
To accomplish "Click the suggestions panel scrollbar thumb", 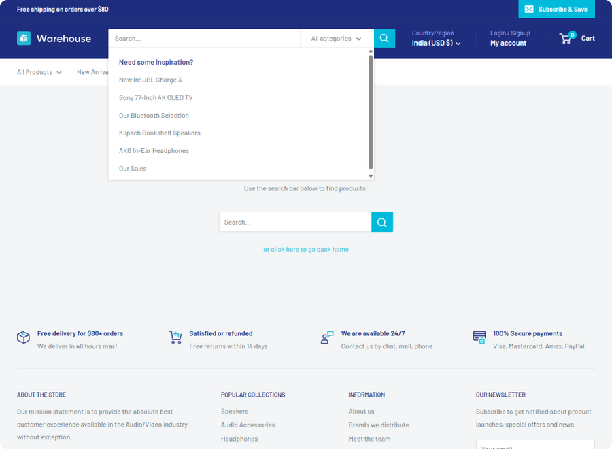I will pyautogui.click(x=371, y=112).
